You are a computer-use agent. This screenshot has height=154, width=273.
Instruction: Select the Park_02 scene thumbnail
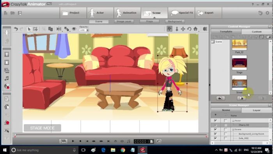coord(239,45)
